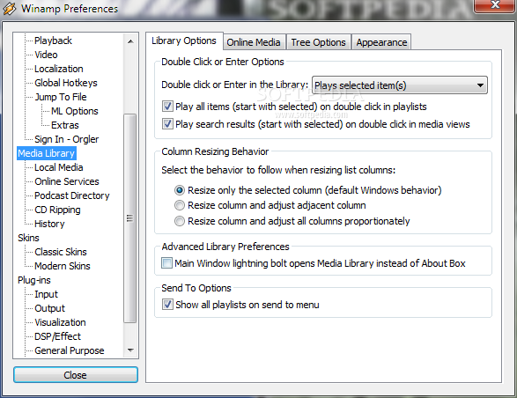Choose Resize column and adjust all columns proportionately
This screenshot has width=517, height=398.
tap(180, 221)
